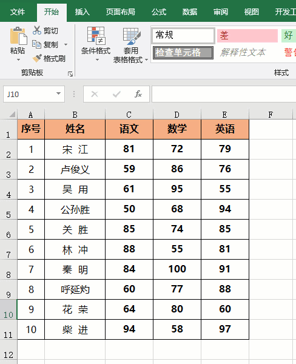Select 林冲's 语文 score 88

129,249
